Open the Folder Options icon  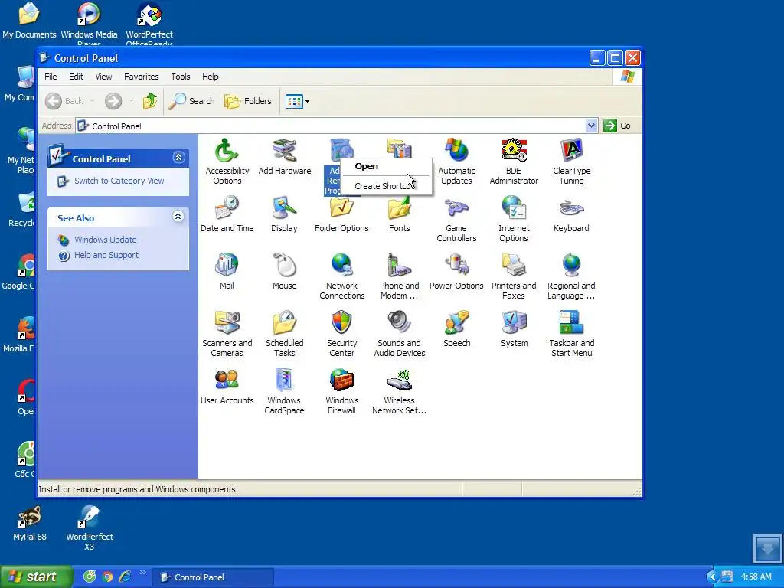coord(341,214)
